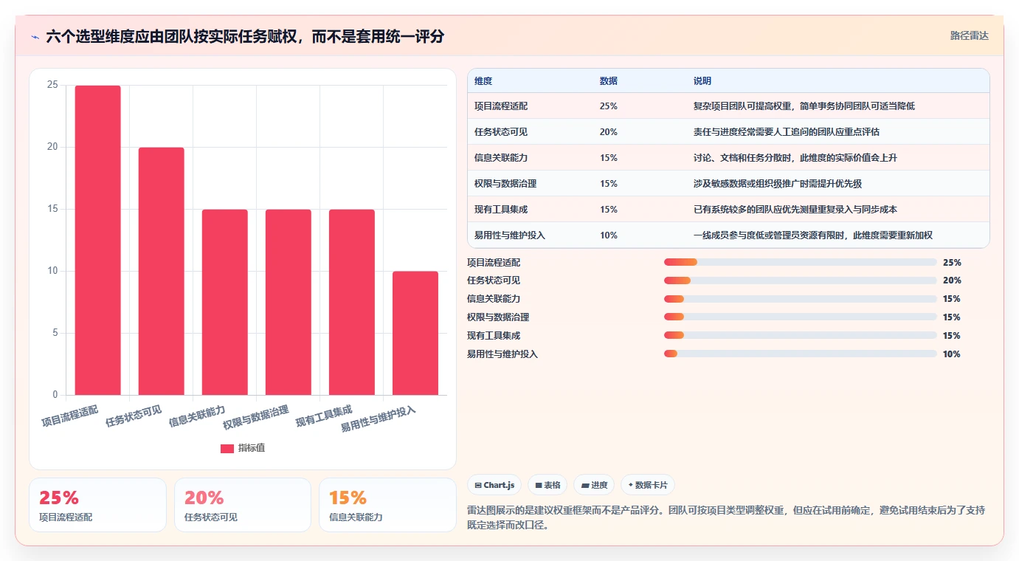Click the Chart.js chip
The width and height of the screenshot is (1019, 561).
pyautogui.click(x=494, y=485)
